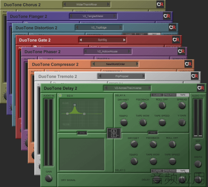The width and height of the screenshot is (208, 187).
Task: Go to next preset in DuoTone Chorus 2
Action: 108,4
